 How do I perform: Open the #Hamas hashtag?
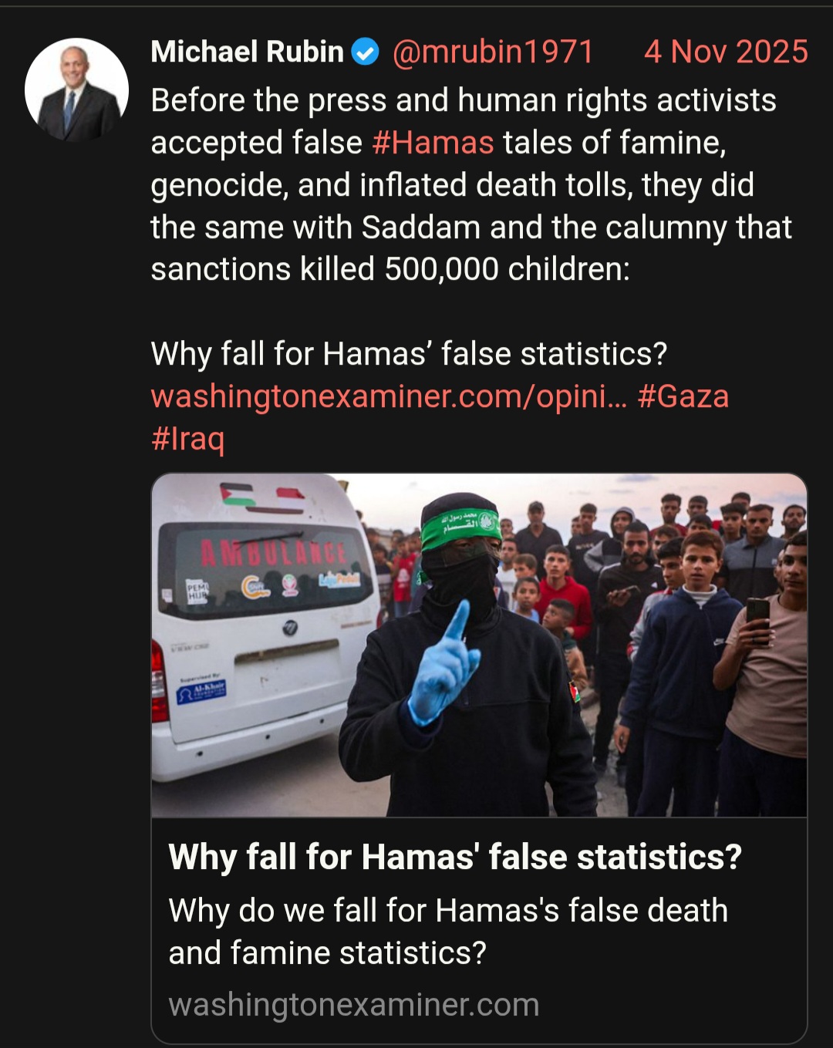[433, 143]
